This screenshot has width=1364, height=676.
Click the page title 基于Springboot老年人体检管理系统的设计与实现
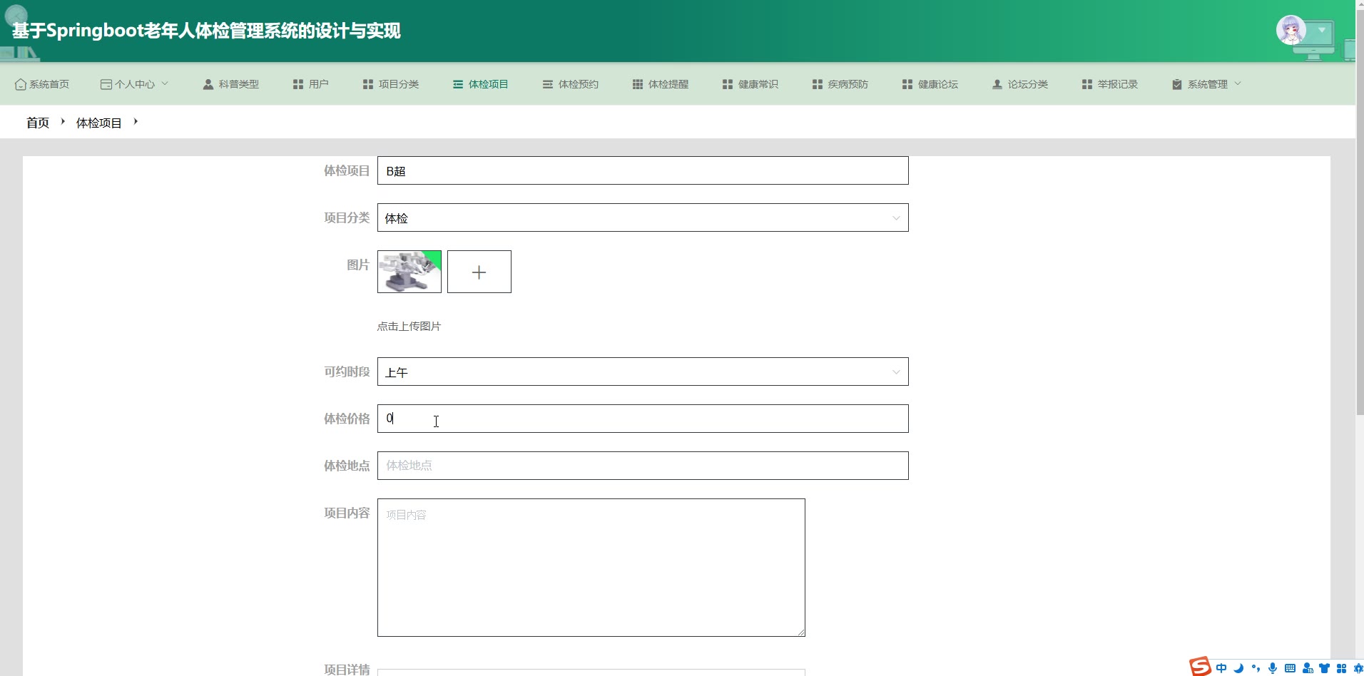click(206, 31)
